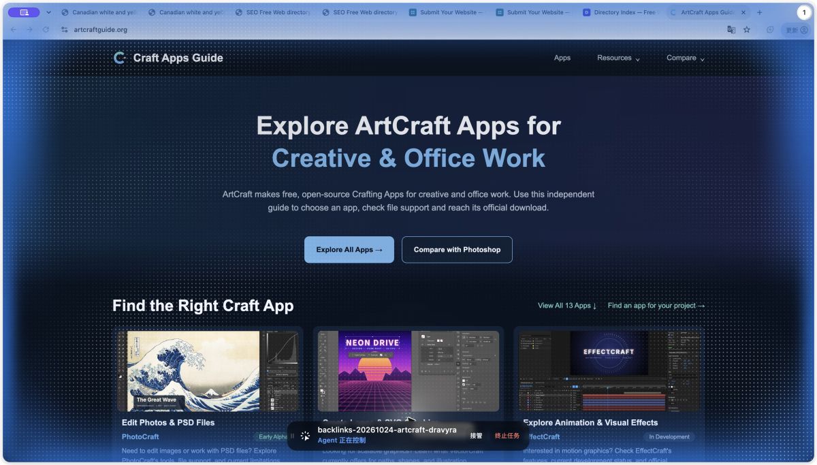Open "Find an app for your project" link
817x465 pixels.
pyautogui.click(x=656, y=306)
